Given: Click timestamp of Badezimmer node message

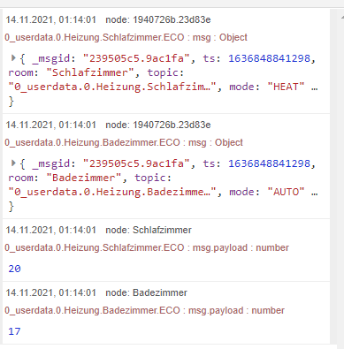Looking at the screenshot, I should point(51,292).
